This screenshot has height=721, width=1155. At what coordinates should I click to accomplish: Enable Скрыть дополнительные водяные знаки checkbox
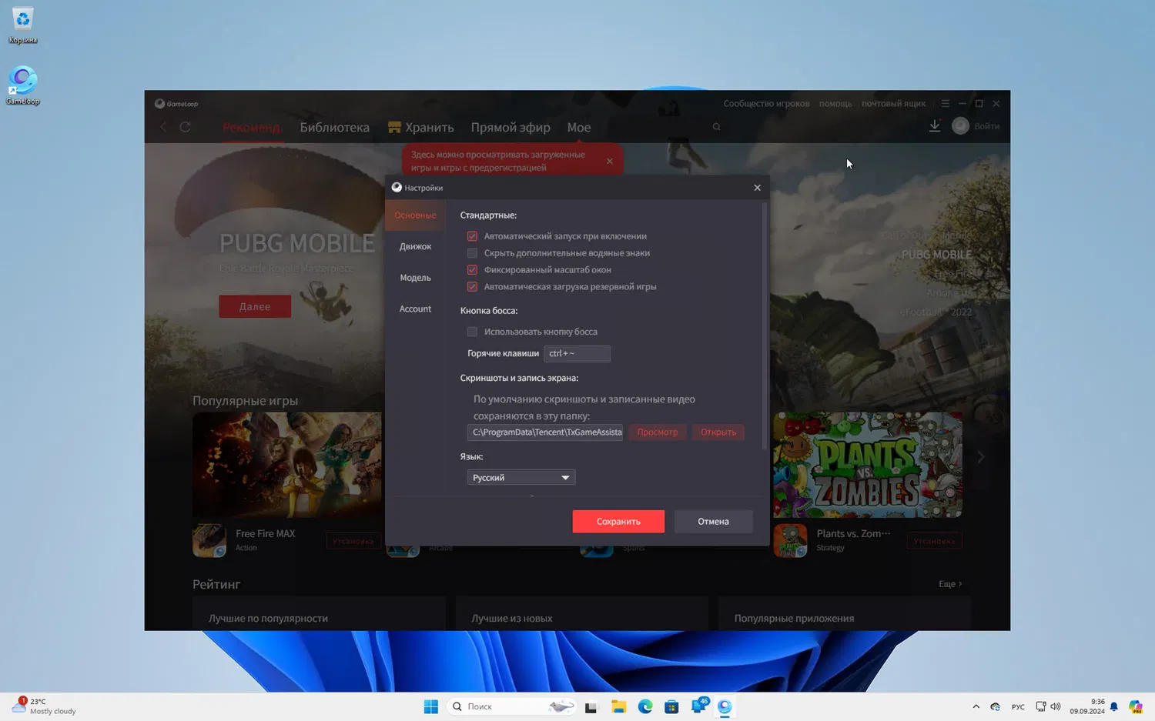472,253
